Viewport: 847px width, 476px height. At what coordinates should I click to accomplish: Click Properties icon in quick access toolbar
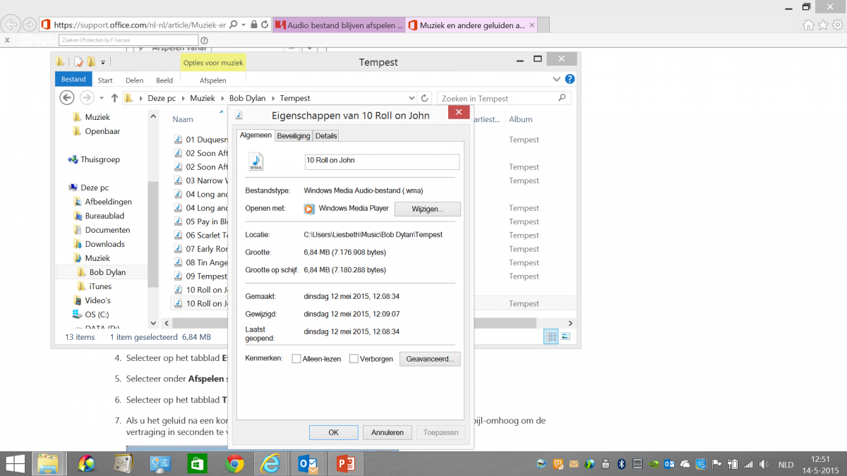(78, 62)
